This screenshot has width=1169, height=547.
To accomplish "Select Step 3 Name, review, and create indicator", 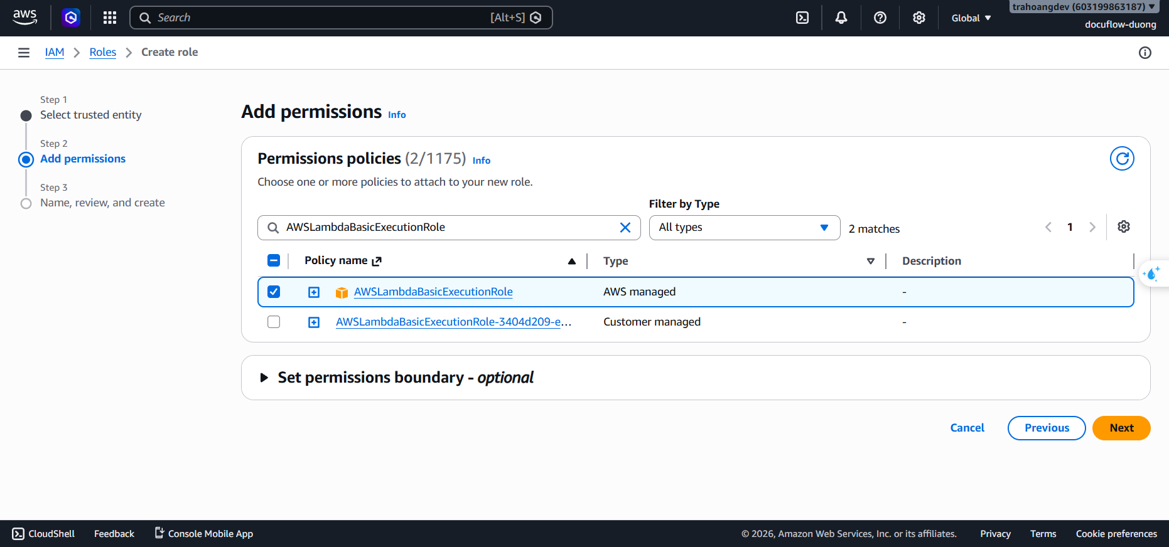I will 26,203.
